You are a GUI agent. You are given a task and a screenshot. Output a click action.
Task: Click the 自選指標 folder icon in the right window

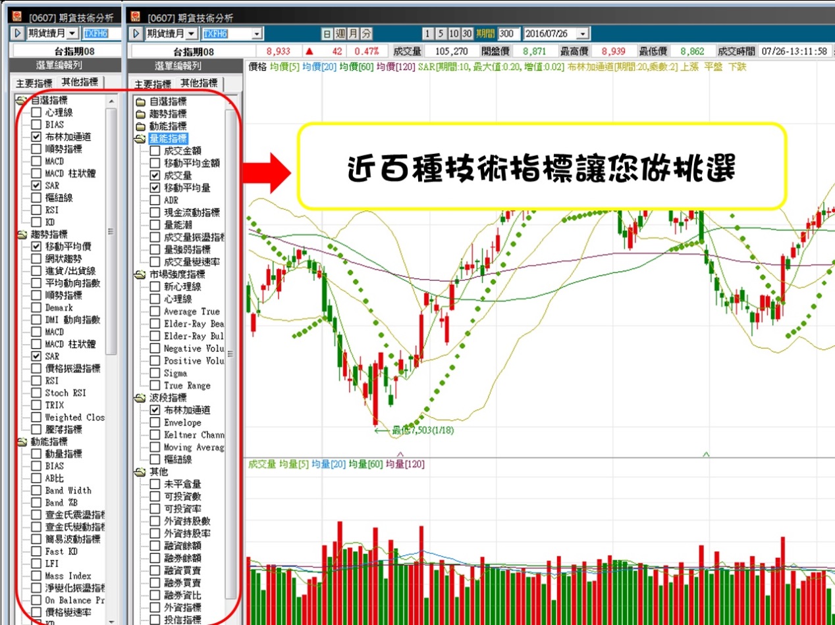(140, 102)
